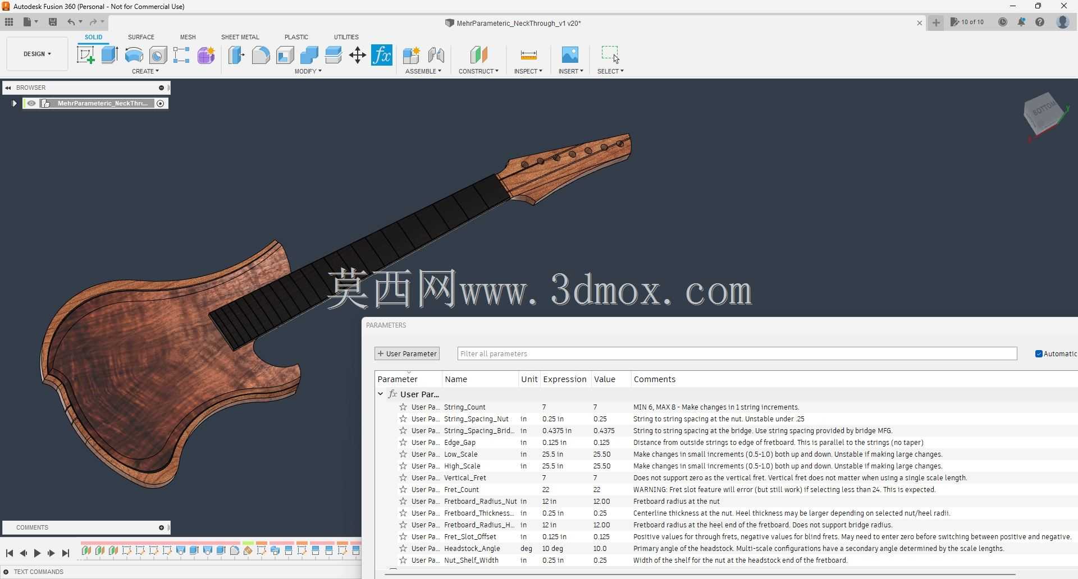Select the Offset Plane construct tool
The height and width of the screenshot is (579, 1078).
coord(478,55)
